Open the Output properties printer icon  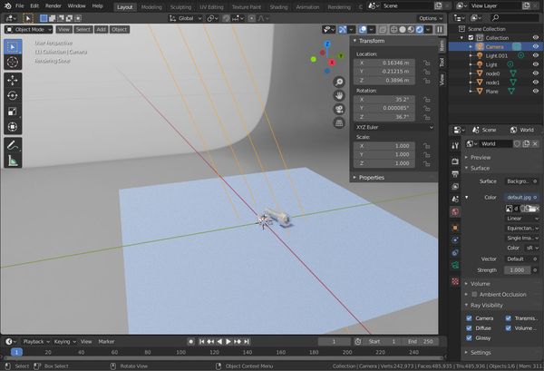[x=455, y=173]
